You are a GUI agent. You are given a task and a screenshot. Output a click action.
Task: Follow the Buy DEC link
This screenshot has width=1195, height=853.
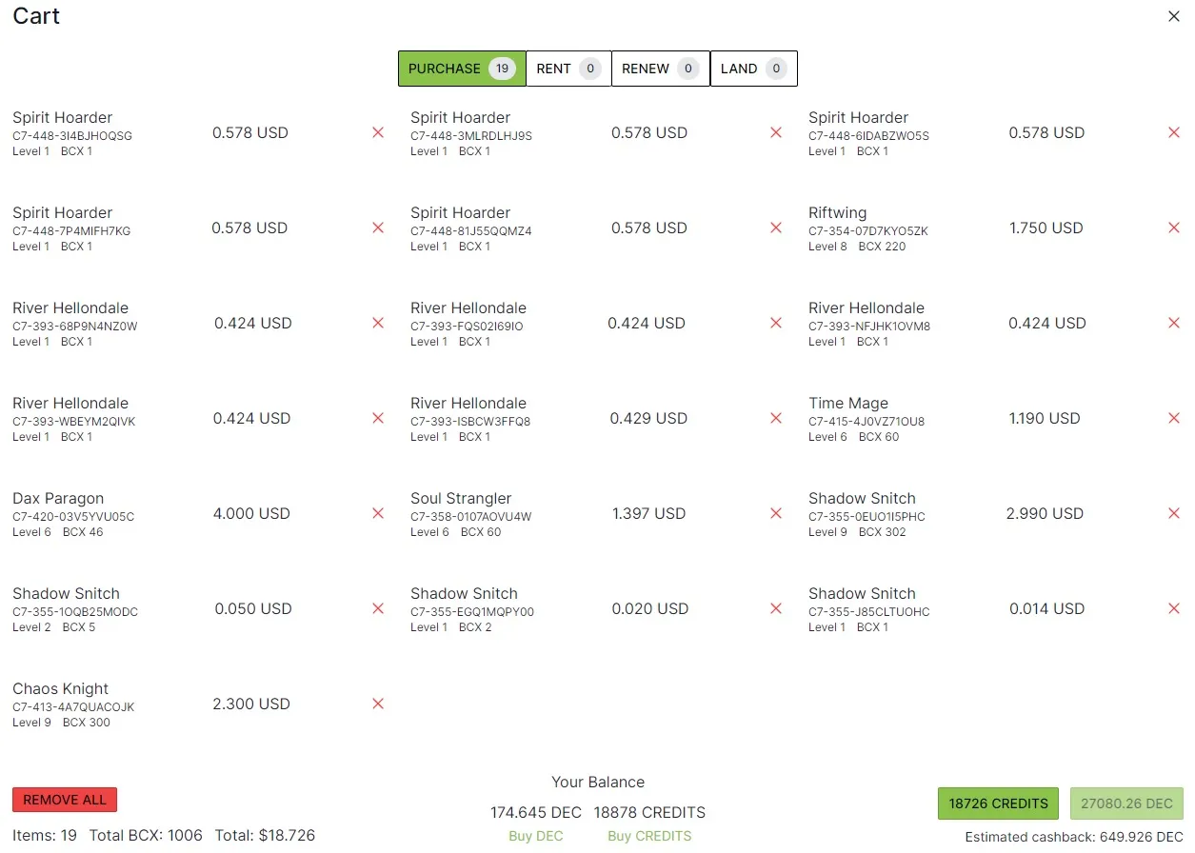[x=536, y=836]
